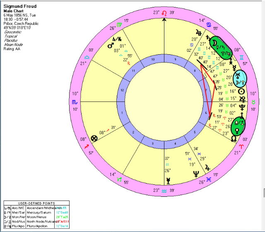Select the Aquarius glyph at chart bottom
This screenshot has width=265, height=232.
coord(164,191)
